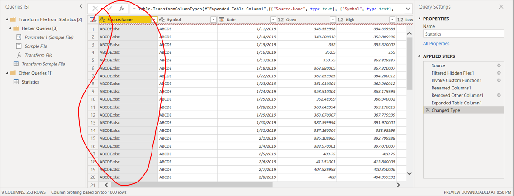Select the Transform Sample File query

pos(43,64)
